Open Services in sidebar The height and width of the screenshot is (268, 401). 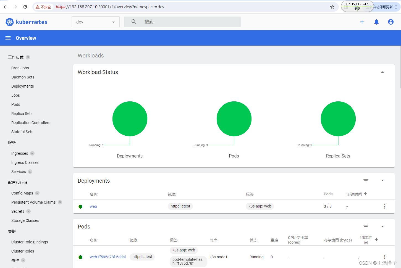click(x=19, y=172)
